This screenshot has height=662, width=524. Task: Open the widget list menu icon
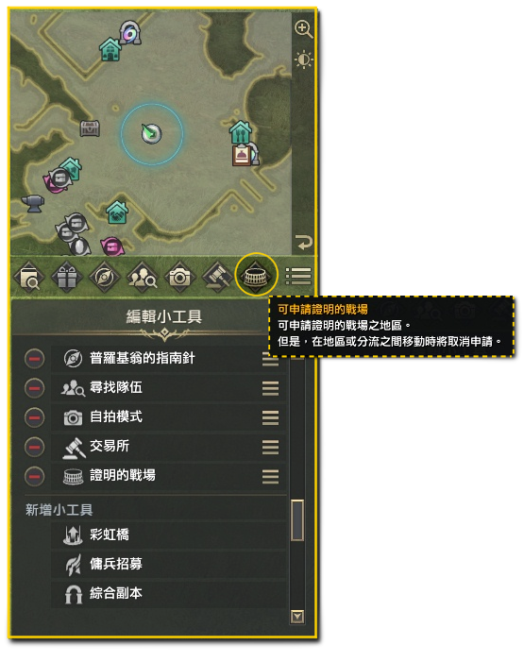(x=298, y=277)
